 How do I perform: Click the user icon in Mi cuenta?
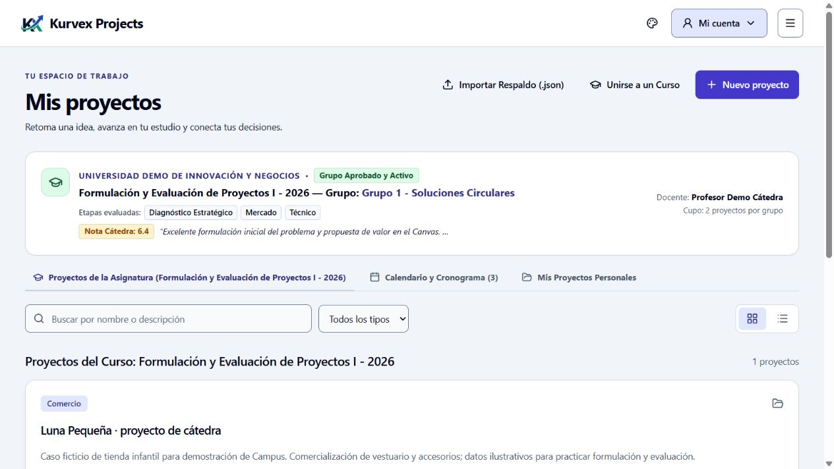point(687,23)
